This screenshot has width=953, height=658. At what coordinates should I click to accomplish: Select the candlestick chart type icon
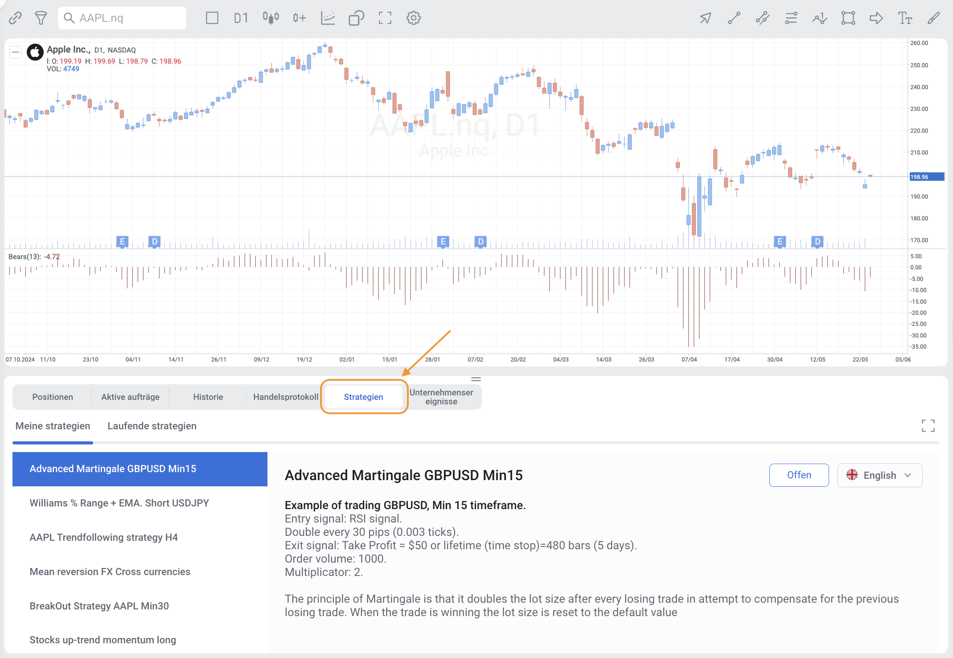271,18
